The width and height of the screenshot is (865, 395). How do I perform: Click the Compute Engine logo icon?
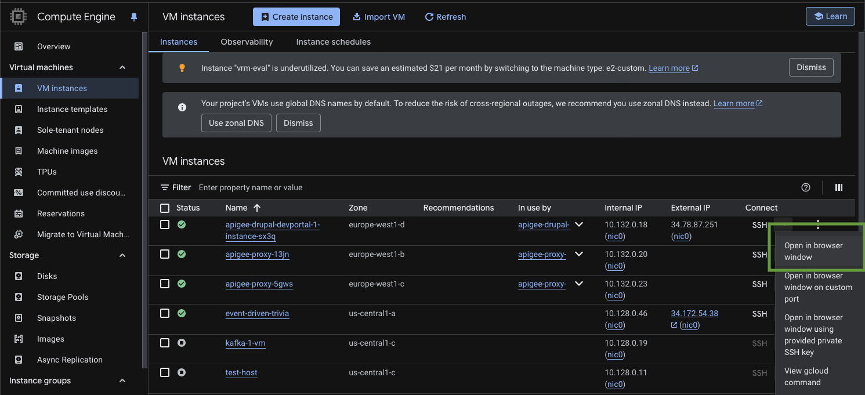[x=17, y=16]
